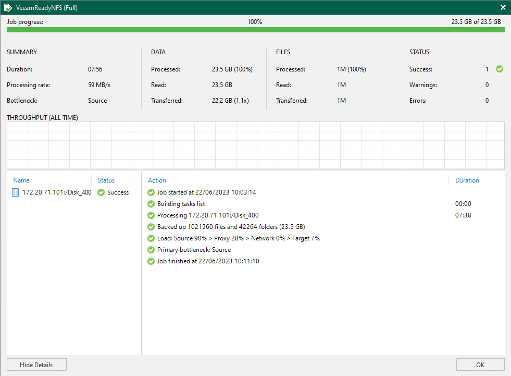
Task: Select 'Load: Source 90% > Proxy 28%' entry
Action: click(238, 238)
